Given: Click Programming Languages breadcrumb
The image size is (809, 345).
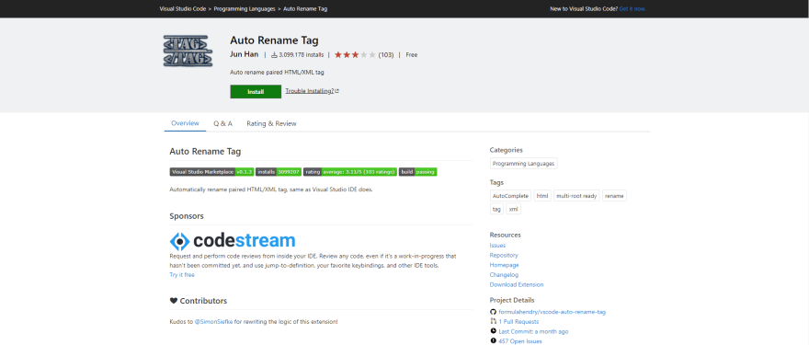Looking at the screenshot, I should tap(245, 9).
